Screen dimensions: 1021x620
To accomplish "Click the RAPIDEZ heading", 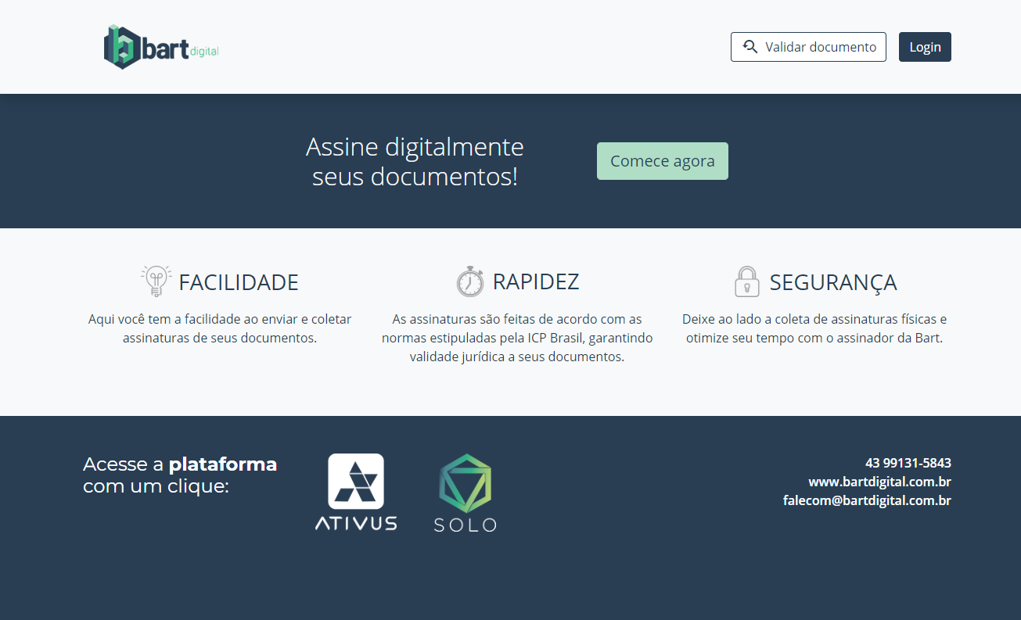I will click(x=536, y=281).
